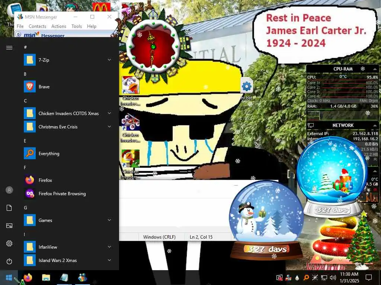Expand the Christmas Eve Crisis chevron

coord(109,127)
